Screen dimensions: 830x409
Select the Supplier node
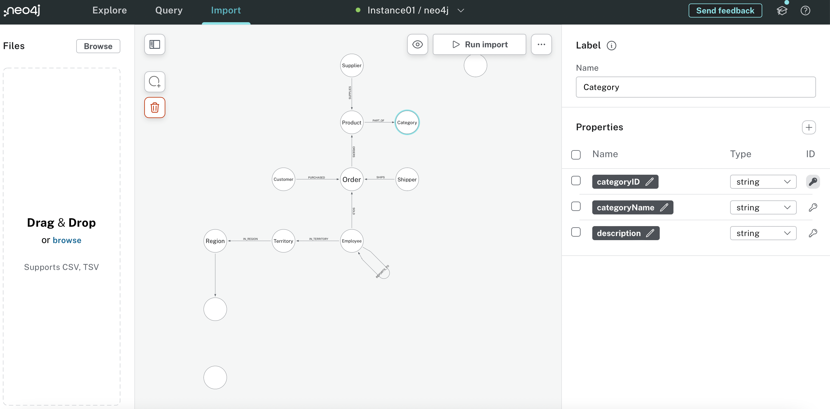(x=352, y=65)
